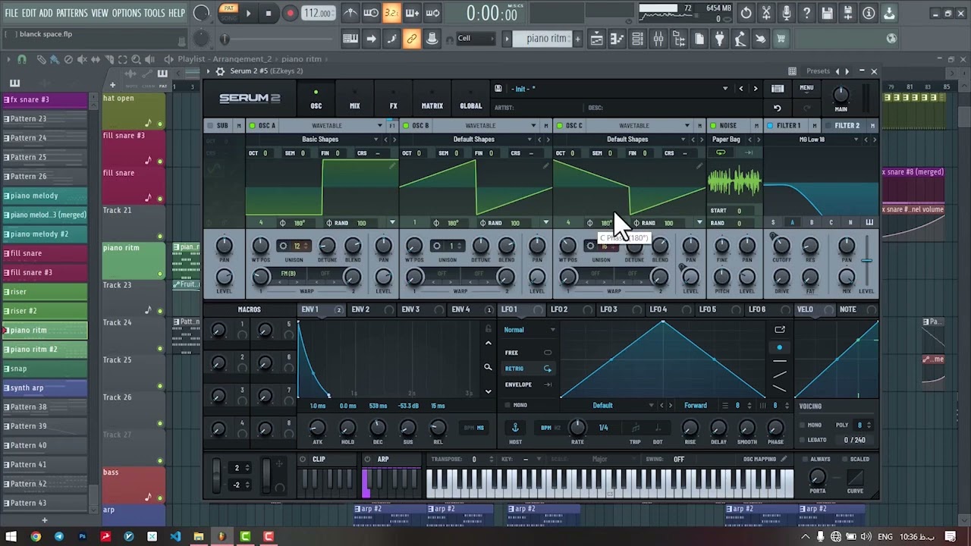Adjust the filter LEVEL vertical slider
Image resolution: width=971 pixels, height=546 pixels.
866,262
